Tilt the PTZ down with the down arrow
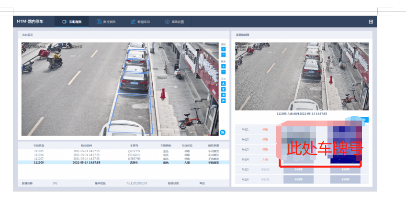 (x=223, y=89)
